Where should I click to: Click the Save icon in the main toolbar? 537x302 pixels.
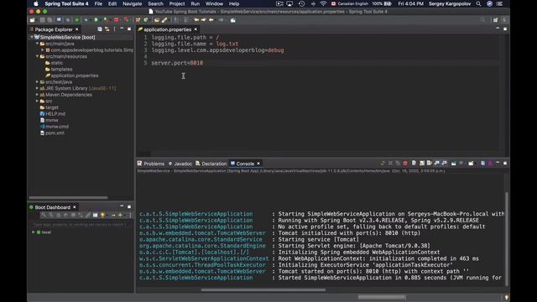[x=43, y=20]
